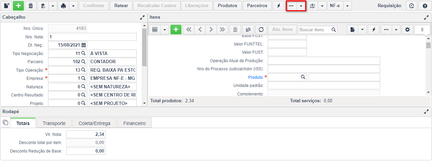Maximize the Itens panel with expand arrows
The width and height of the screenshot is (432, 161).
[x=426, y=17]
